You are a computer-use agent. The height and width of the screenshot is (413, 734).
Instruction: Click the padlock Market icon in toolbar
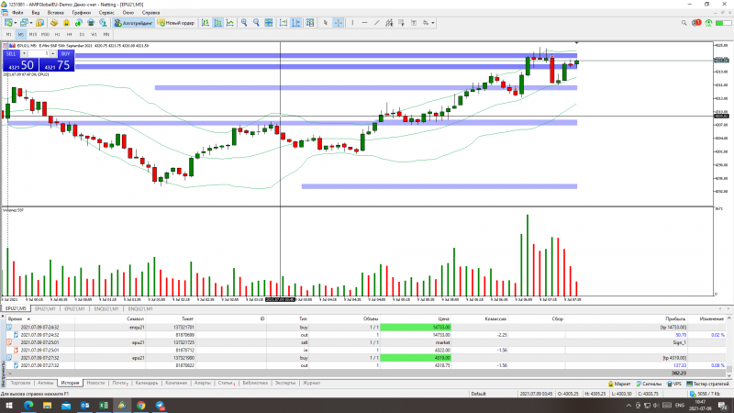tap(66, 22)
